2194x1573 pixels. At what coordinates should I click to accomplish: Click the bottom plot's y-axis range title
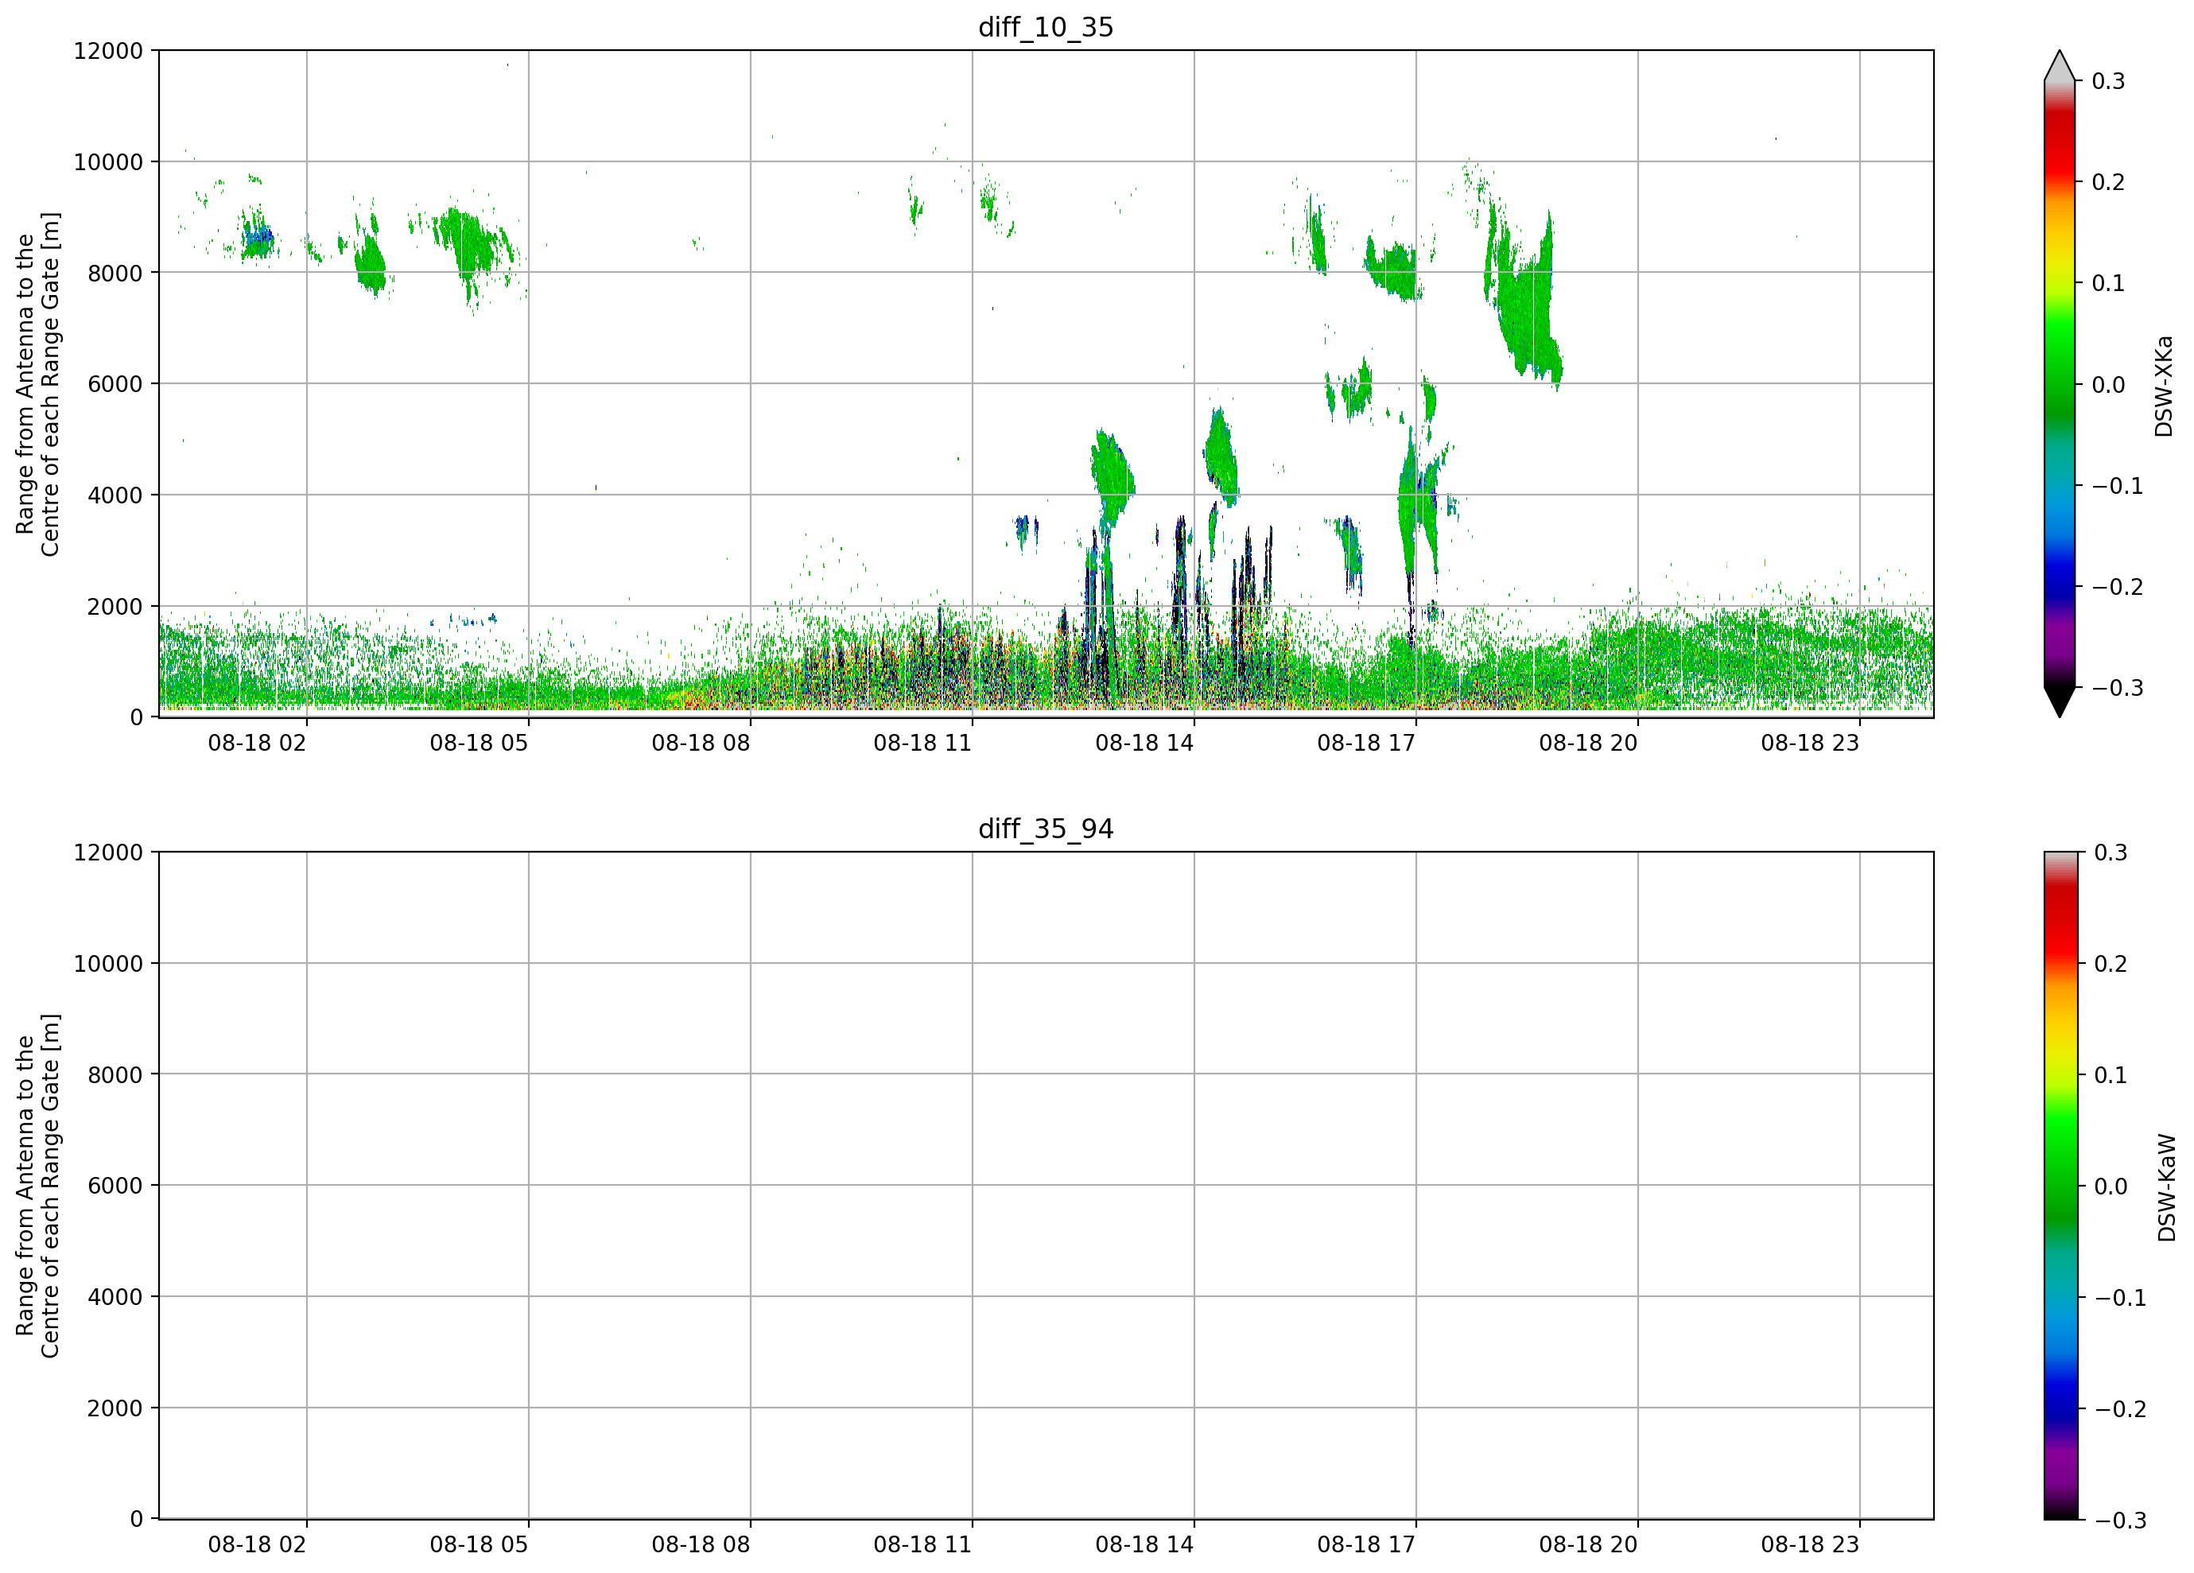[37, 1186]
